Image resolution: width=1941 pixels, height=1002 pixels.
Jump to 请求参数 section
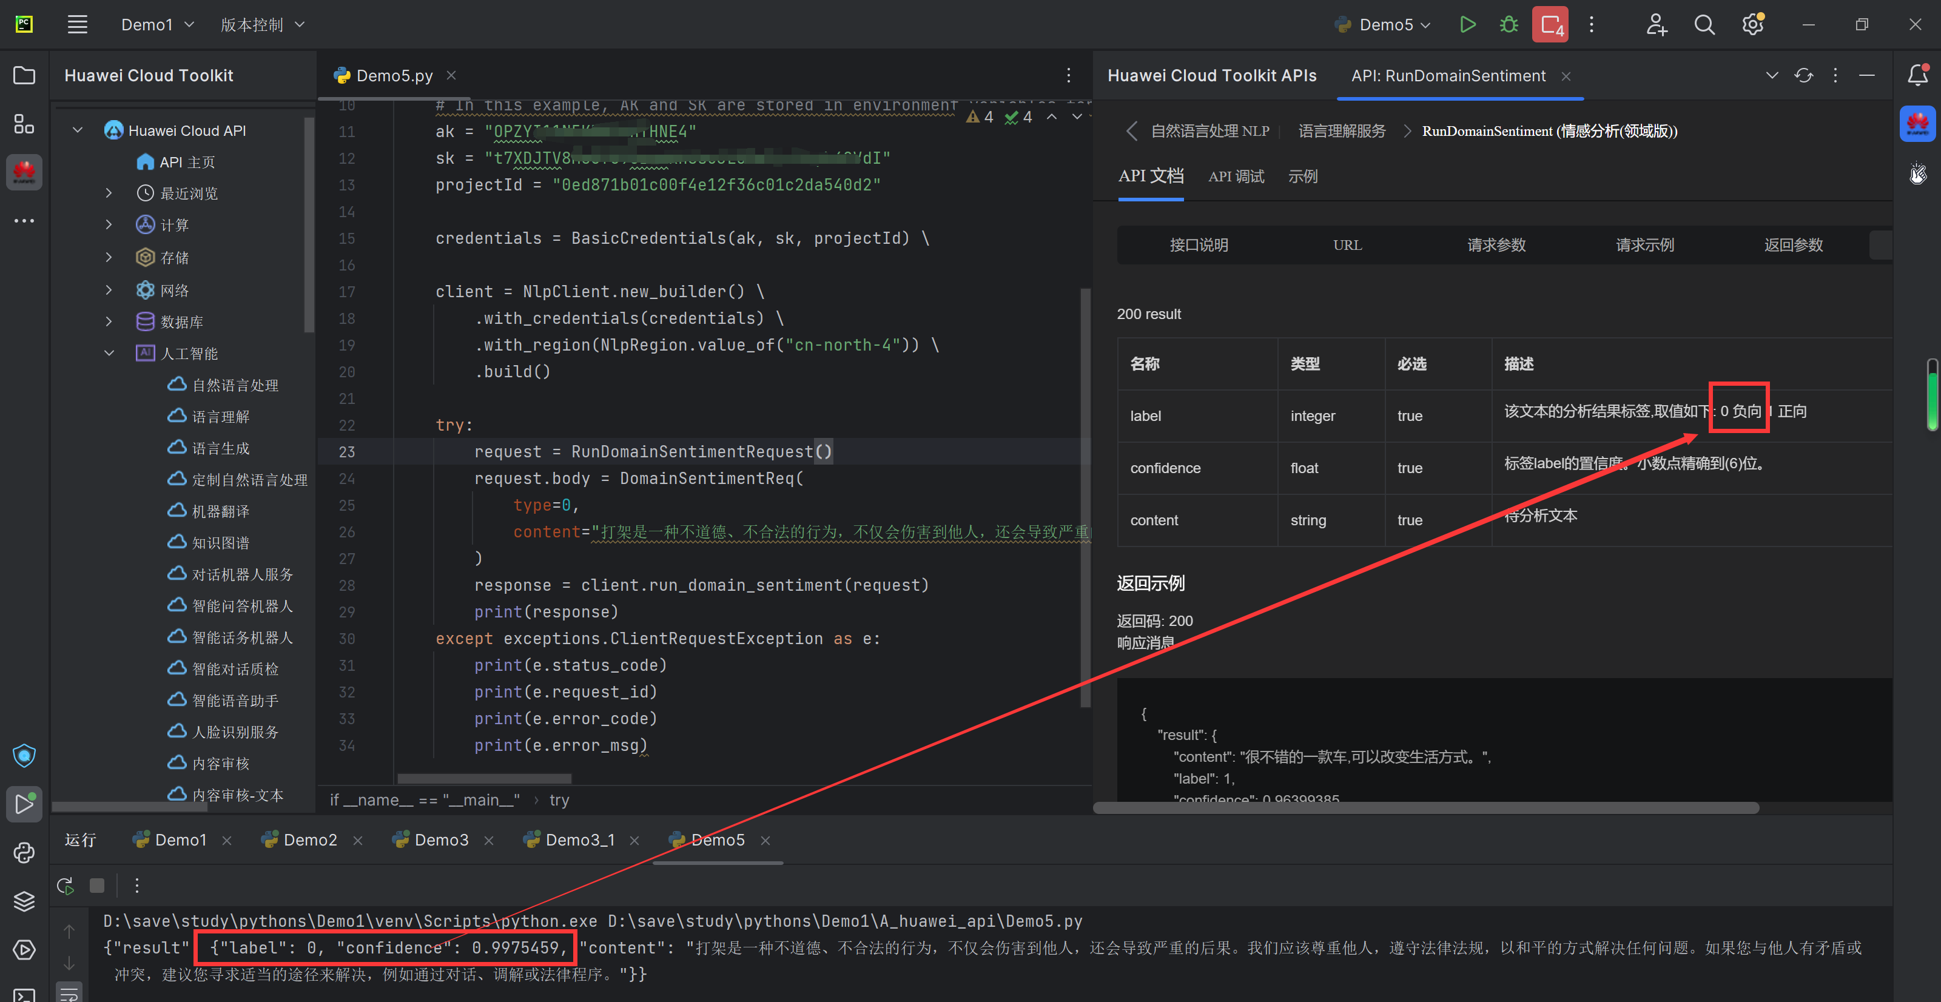tap(1496, 245)
